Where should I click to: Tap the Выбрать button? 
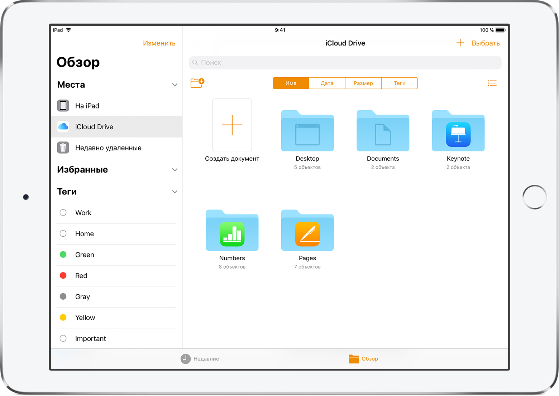point(486,43)
